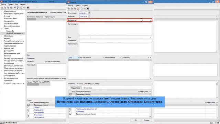Image resolution: width=220 pixels, height=124 pixels.
Task: Open the Должность dropdown arrow
Action: coord(151,20)
